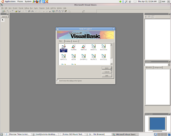
Task: Open the Places menu in top panel
Action: point(20,2)
